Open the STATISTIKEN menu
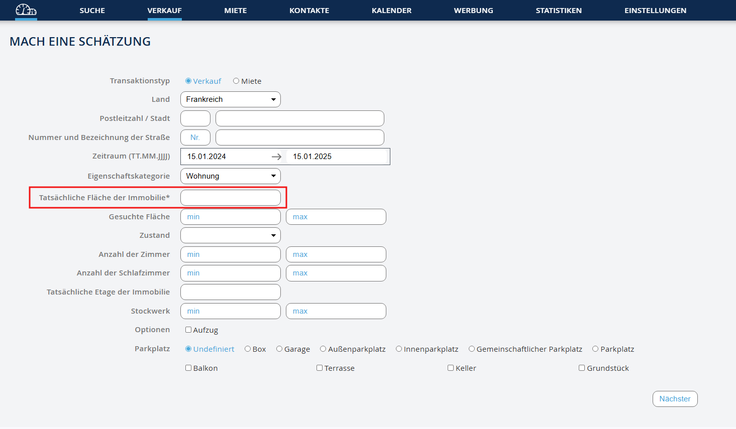This screenshot has width=736, height=429. coord(558,11)
